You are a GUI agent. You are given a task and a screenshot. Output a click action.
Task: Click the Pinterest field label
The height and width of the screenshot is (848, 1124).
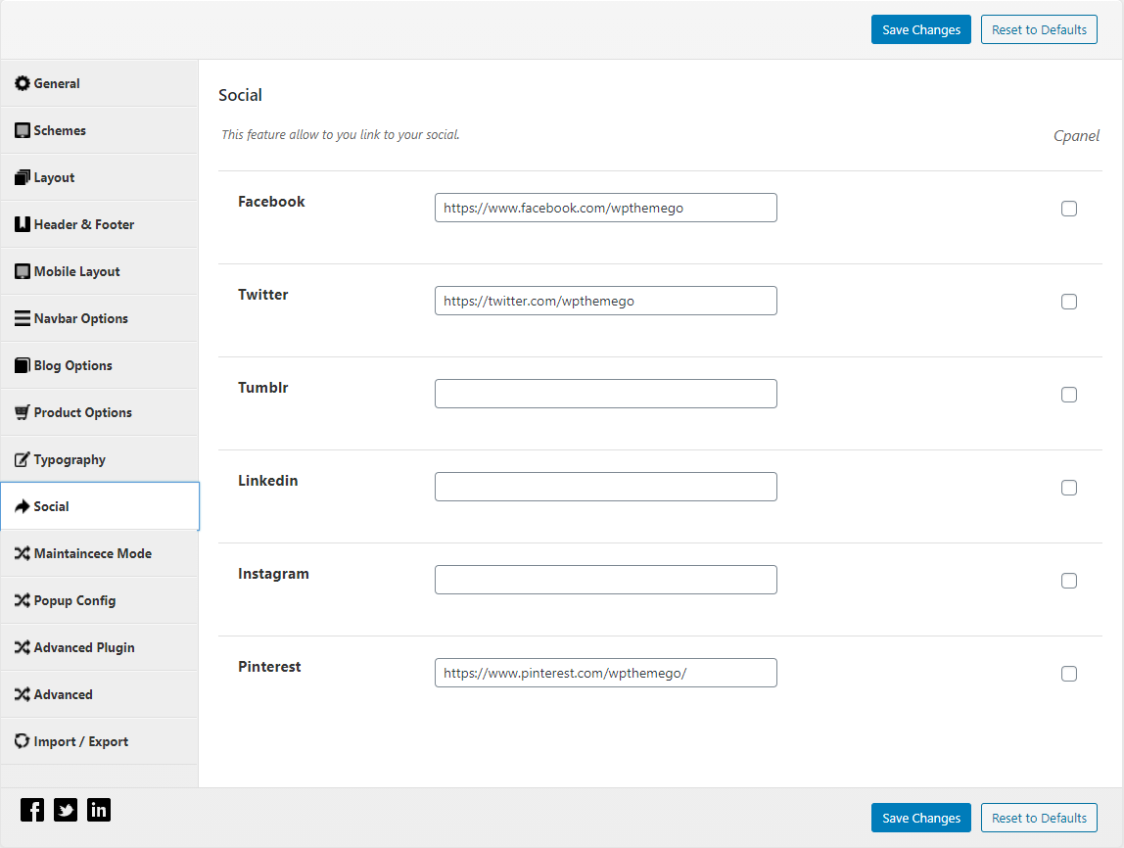coord(269,667)
